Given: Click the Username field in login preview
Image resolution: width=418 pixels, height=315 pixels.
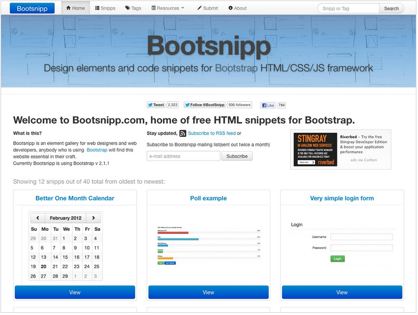Looking at the screenshot, I should [361, 237].
